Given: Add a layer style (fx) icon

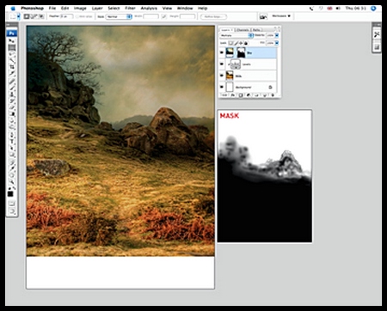Looking at the screenshot, I should [233, 95].
